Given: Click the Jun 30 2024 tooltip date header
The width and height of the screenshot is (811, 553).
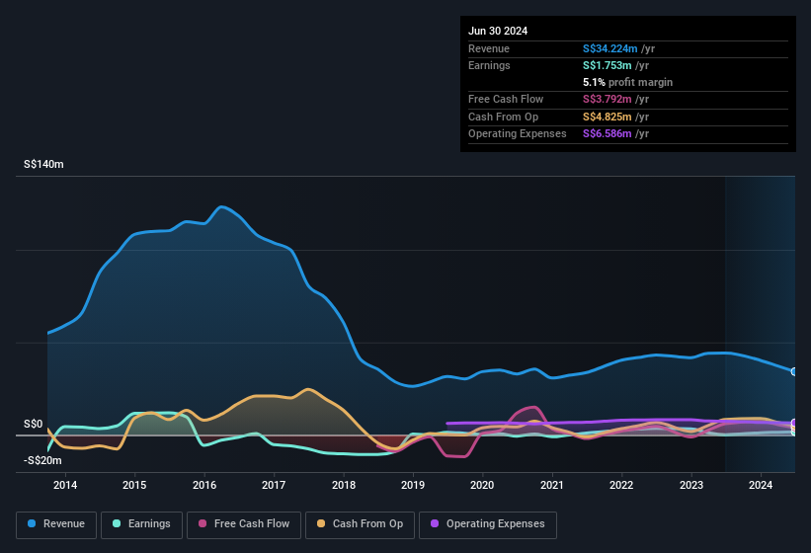Looking at the screenshot, I should tap(498, 31).
